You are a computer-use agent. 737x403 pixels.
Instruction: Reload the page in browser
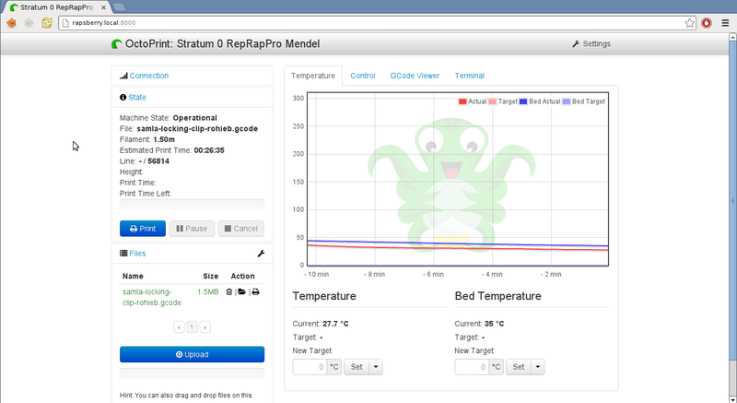46,23
